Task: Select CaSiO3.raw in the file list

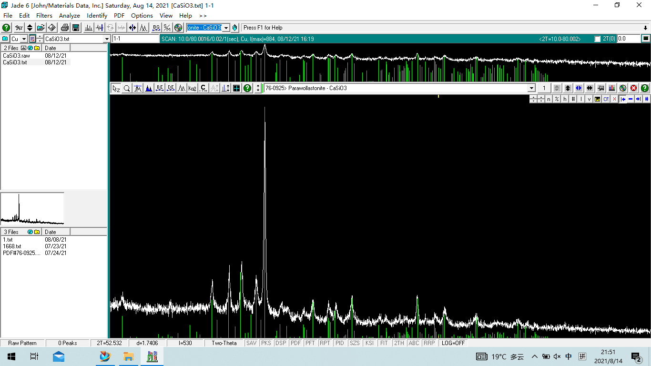Action: [x=16, y=56]
